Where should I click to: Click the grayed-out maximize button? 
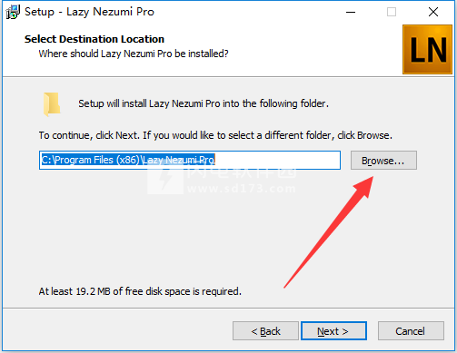392,12
